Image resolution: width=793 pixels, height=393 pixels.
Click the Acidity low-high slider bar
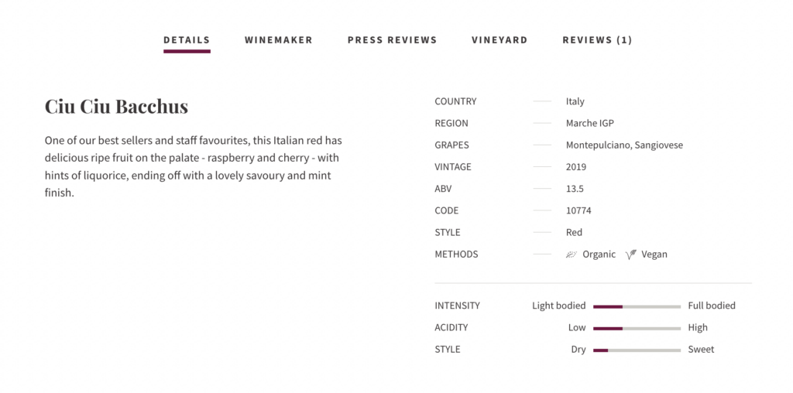(637, 328)
